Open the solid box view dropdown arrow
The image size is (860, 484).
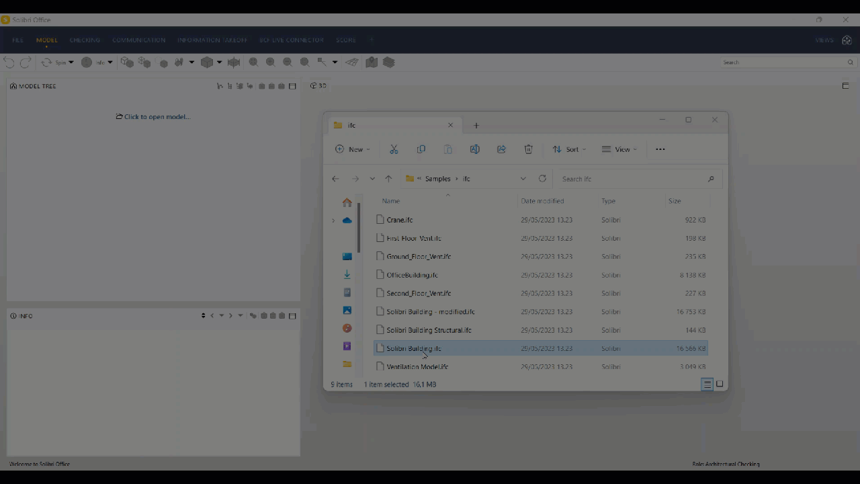point(219,63)
